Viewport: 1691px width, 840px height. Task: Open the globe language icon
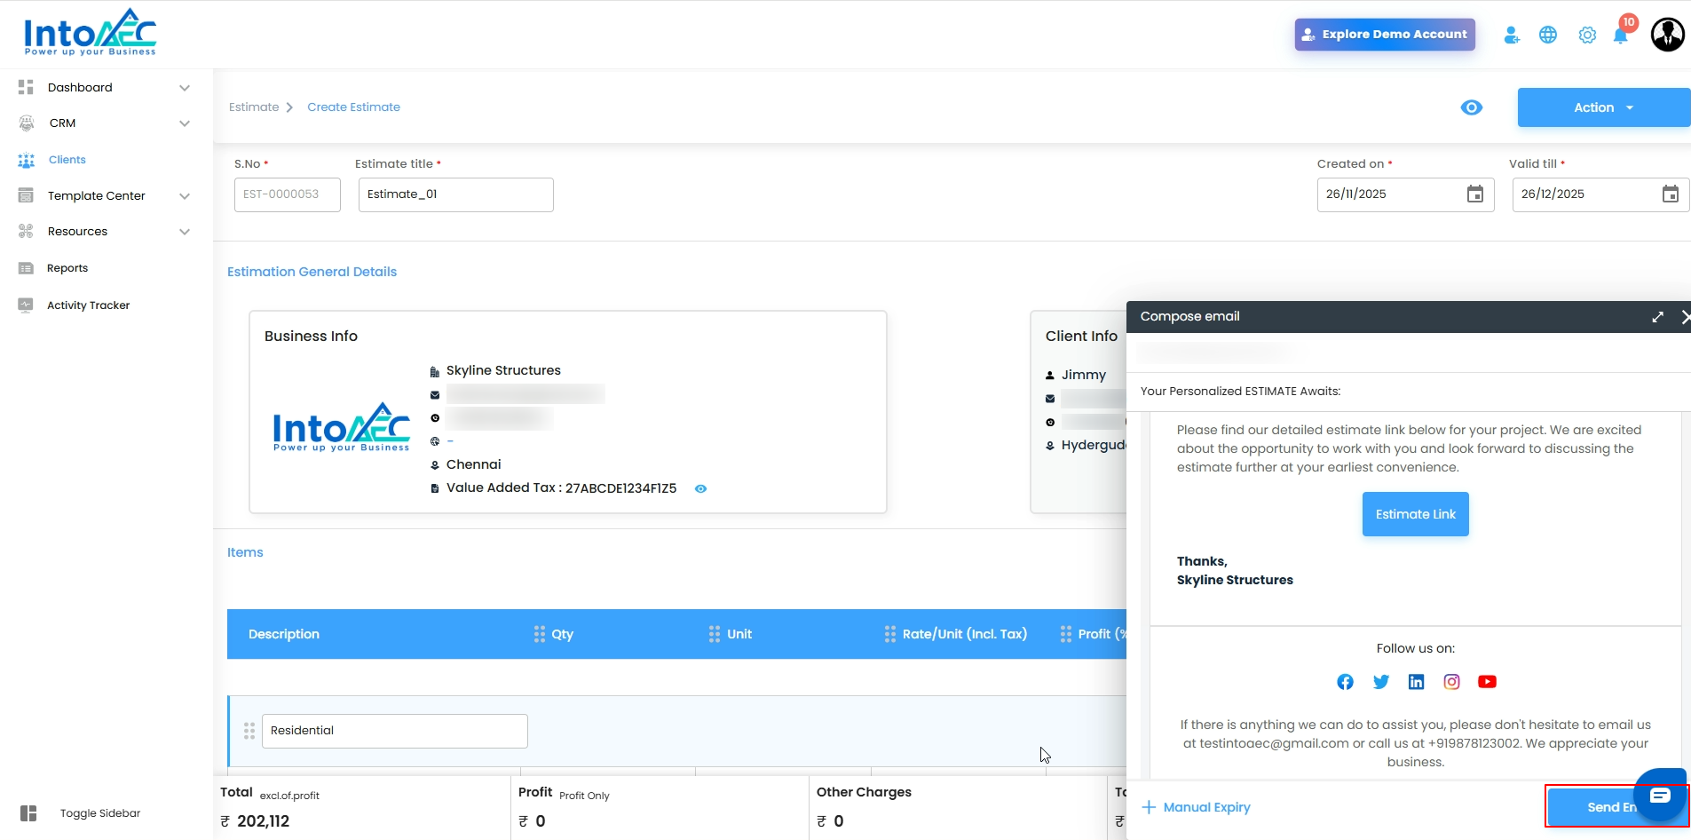[1548, 35]
